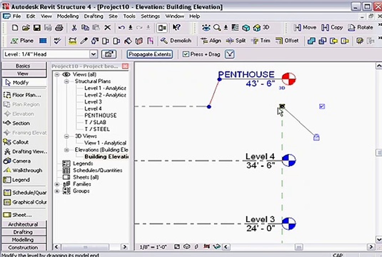The width and height of the screenshot is (382, 257).
Task: Open element properties button beside type selector
Action: coord(109,54)
